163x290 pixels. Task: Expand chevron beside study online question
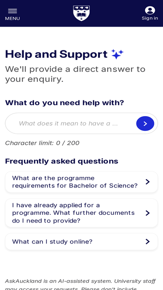click(x=147, y=242)
